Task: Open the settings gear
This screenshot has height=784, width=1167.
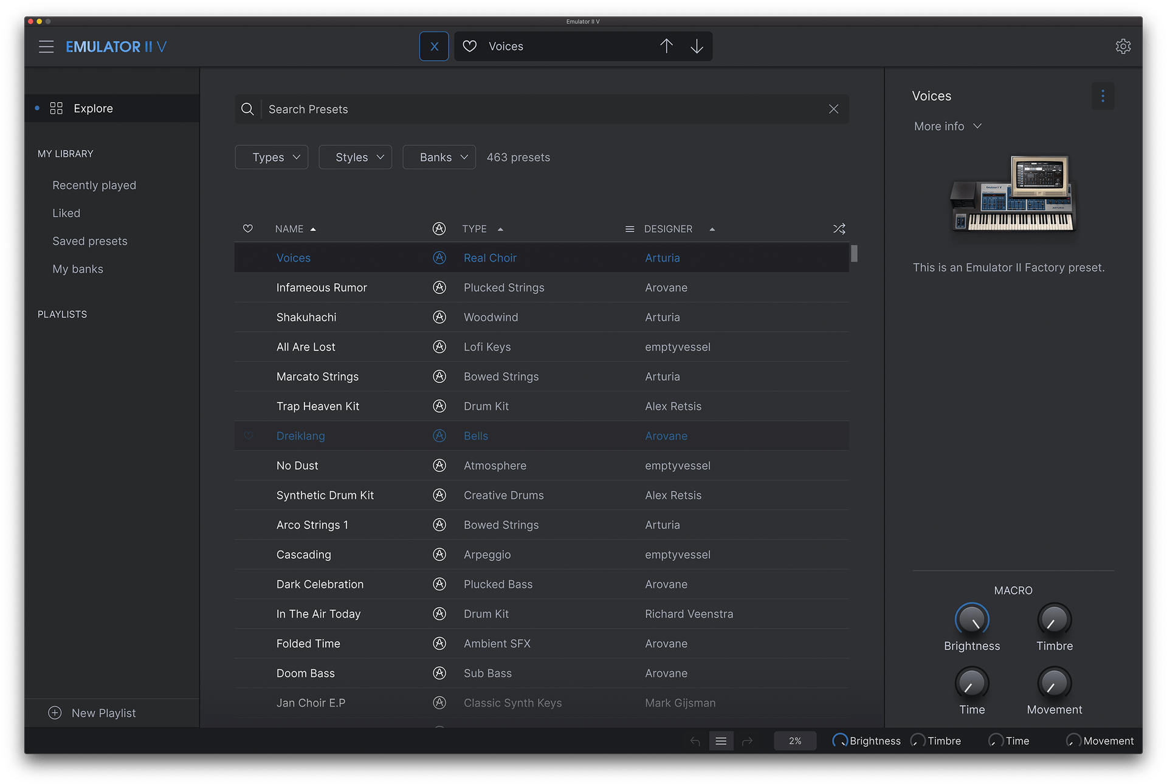Action: [x=1123, y=47]
